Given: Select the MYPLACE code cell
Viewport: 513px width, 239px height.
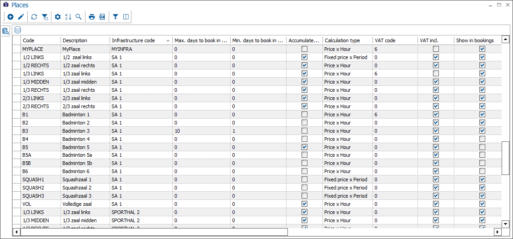Looking at the screenshot, I should pos(41,49).
